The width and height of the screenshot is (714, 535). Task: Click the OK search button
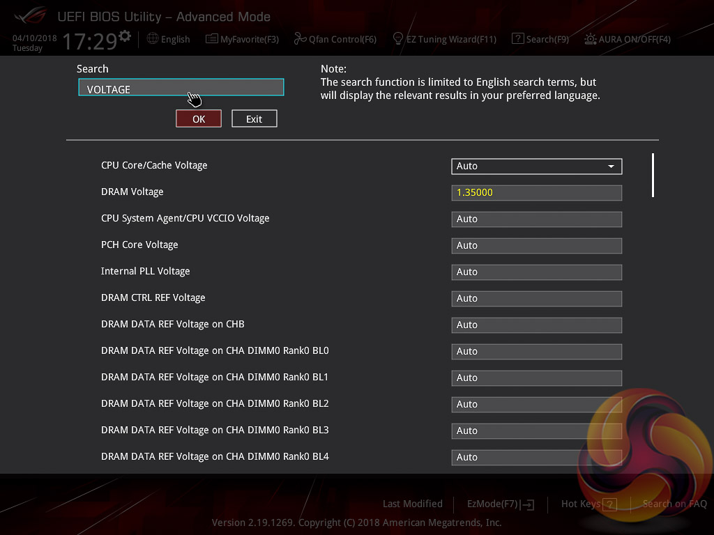click(199, 118)
